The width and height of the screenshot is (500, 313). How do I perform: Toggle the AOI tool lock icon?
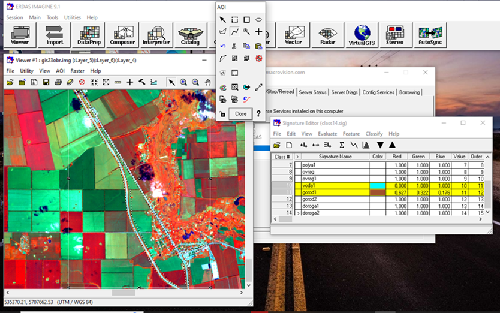(222, 113)
